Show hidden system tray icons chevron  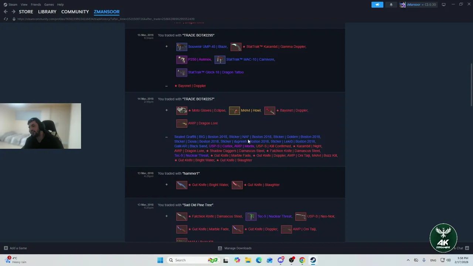pos(408,260)
